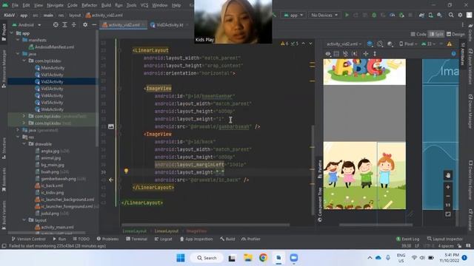The width and height of the screenshot is (474, 266).
Task: Open Device Manager from the top toolbar
Action: pyautogui.click(x=430, y=15)
